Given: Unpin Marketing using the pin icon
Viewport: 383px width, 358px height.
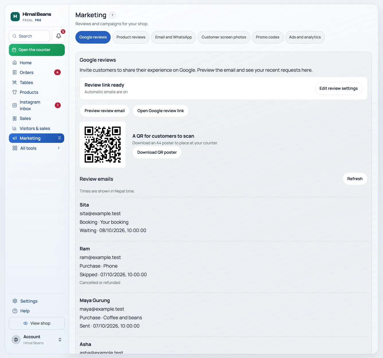Looking at the screenshot, I should pyautogui.click(x=59, y=138).
